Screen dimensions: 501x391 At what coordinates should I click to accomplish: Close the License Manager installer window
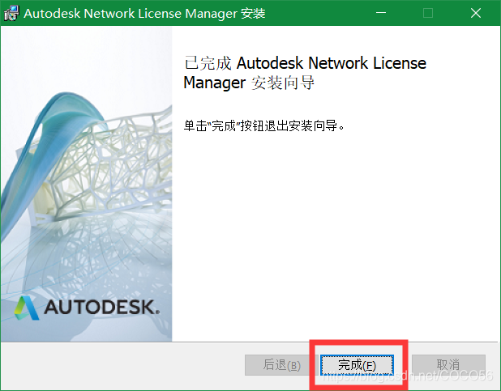tap(479, 13)
